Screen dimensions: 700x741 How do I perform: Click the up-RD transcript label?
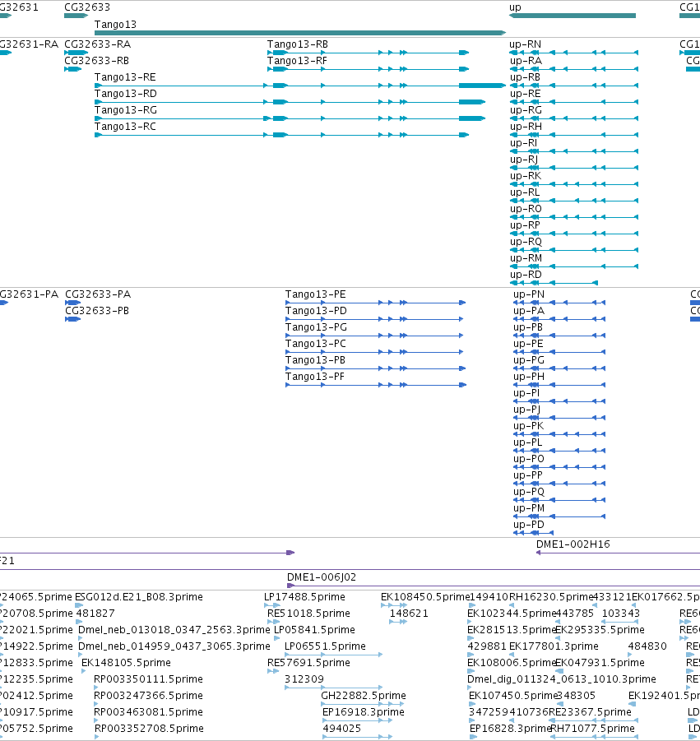tap(526, 275)
